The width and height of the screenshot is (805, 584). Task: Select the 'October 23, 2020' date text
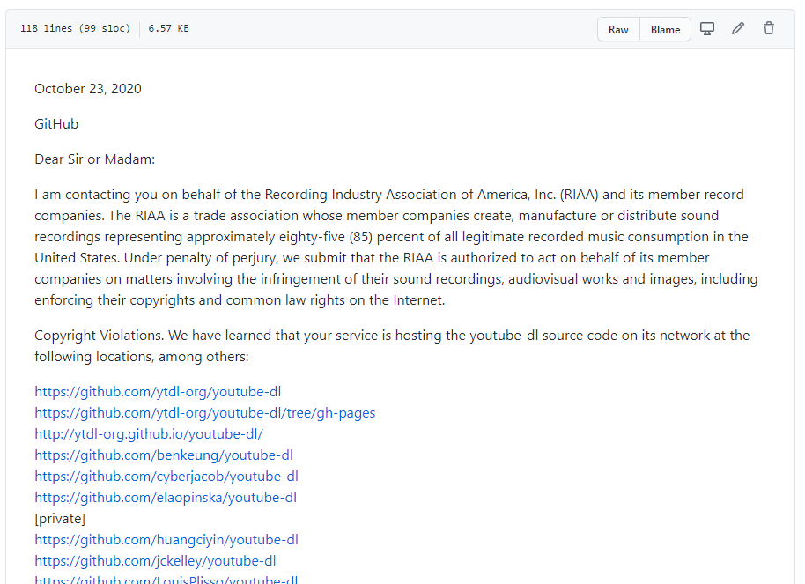pos(88,89)
